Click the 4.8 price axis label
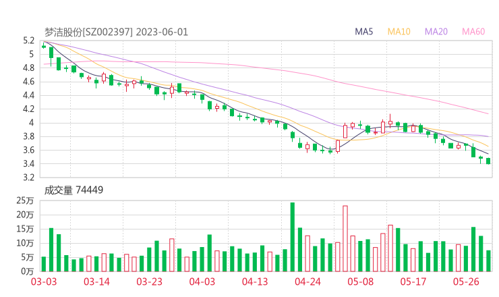This screenshot has width=499, height=297. click(28, 68)
